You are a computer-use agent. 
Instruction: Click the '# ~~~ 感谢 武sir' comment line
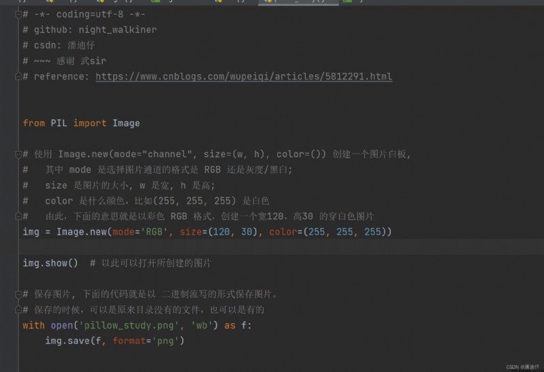tap(65, 61)
